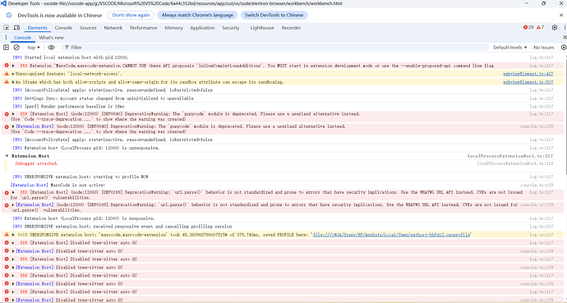The image size is (567, 303).
Task: Select the What's new drawer tab
Action: [51, 38]
